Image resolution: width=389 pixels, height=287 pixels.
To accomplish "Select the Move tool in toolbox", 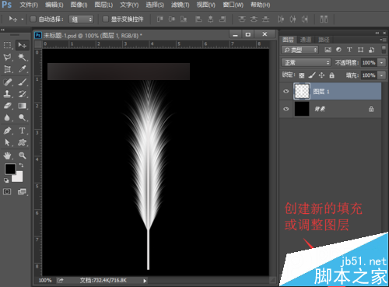I will (x=22, y=45).
